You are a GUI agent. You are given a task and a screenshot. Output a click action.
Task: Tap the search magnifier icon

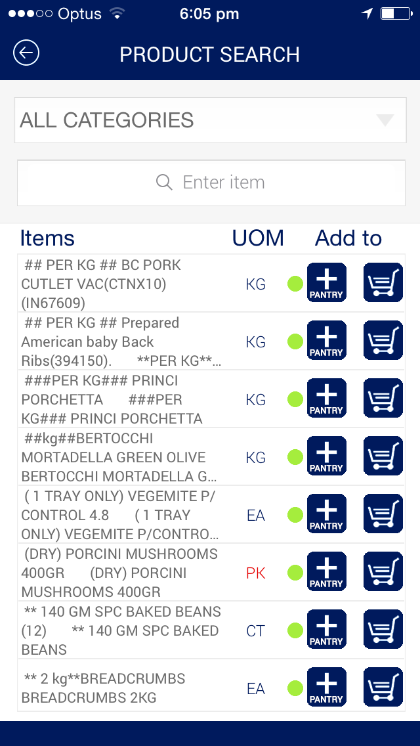(164, 182)
